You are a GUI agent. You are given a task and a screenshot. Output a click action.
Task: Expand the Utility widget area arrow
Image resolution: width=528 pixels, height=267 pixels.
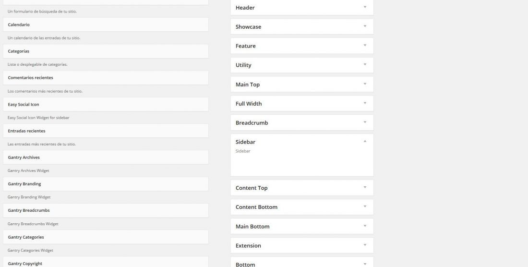365,65
